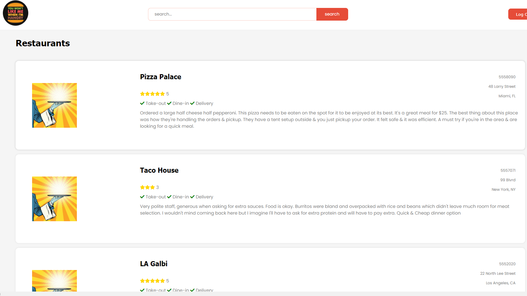Click the star rating for Taco House
527x296 pixels.
(147, 187)
